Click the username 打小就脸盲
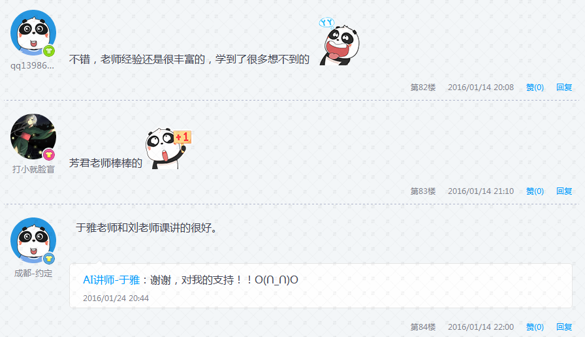The height and width of the screenshot is (337, 585). pos(33,169)
